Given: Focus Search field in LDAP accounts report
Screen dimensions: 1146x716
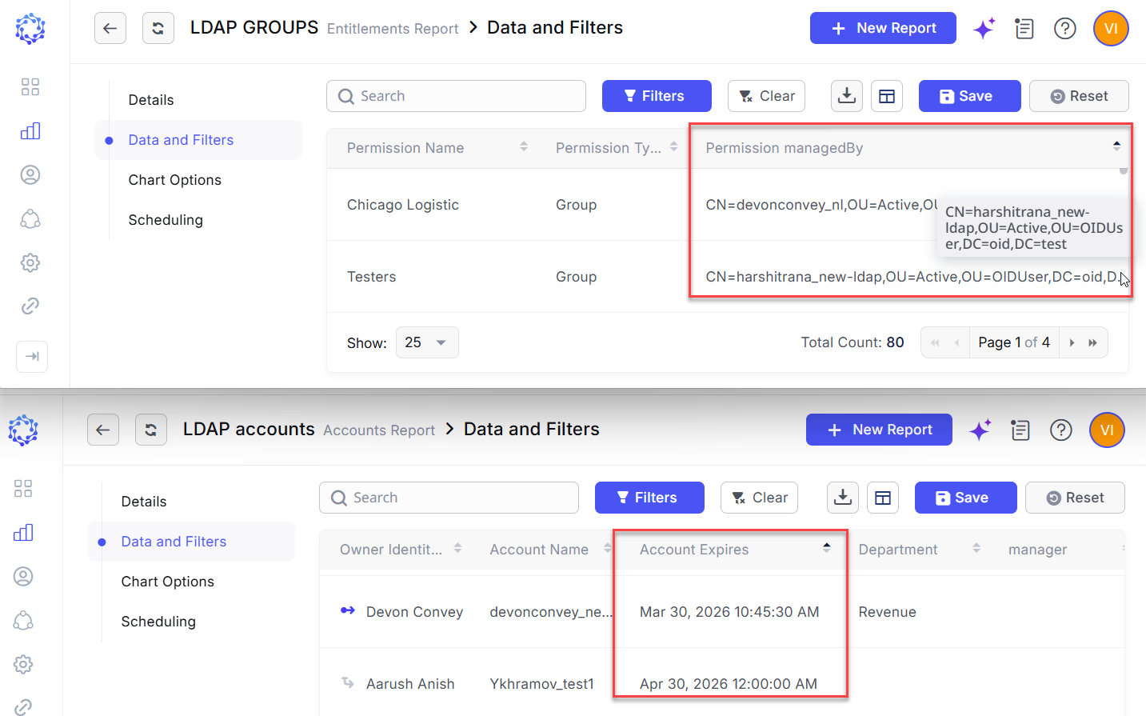Looking at the screenshot, I should click(449, 498).
